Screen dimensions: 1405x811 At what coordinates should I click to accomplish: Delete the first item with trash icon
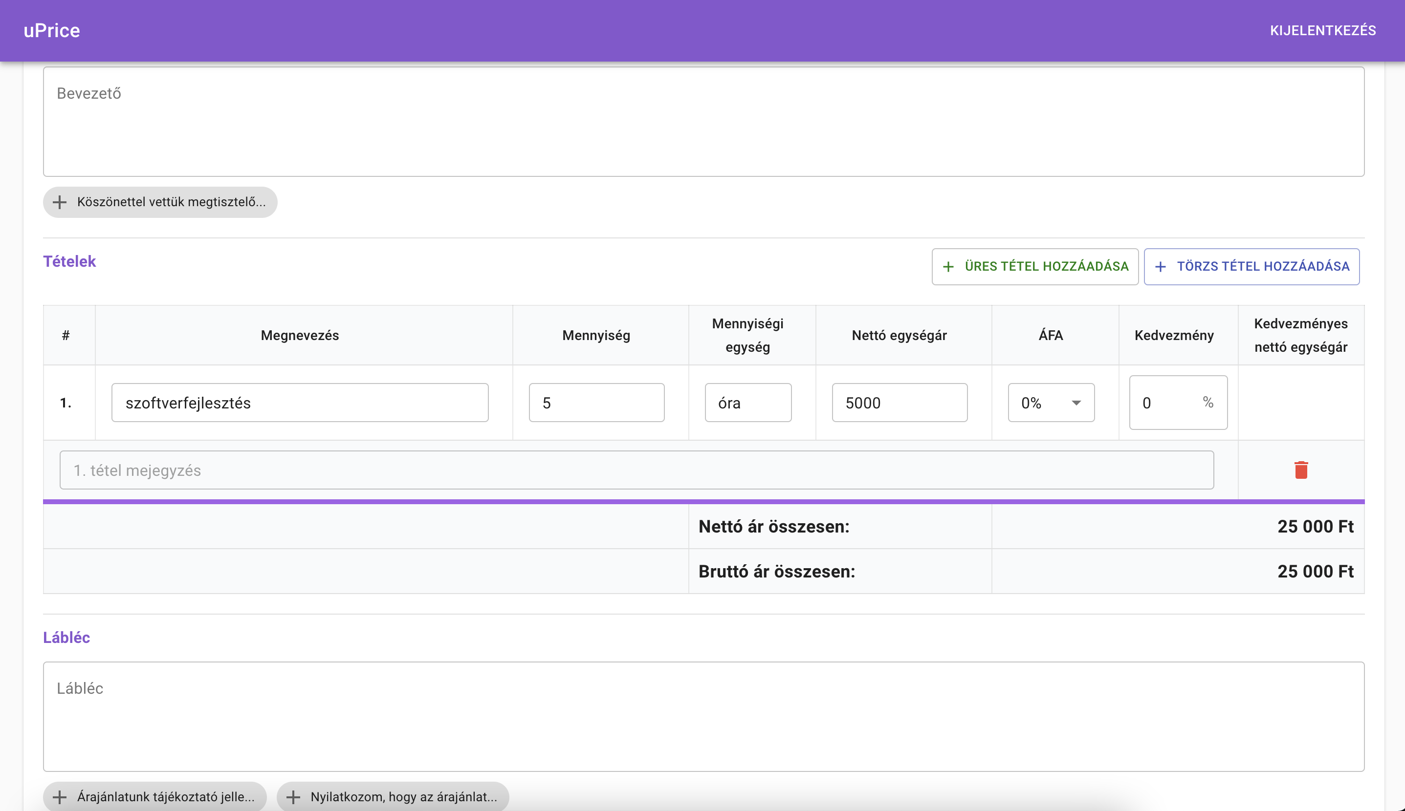pos(1301,470)
